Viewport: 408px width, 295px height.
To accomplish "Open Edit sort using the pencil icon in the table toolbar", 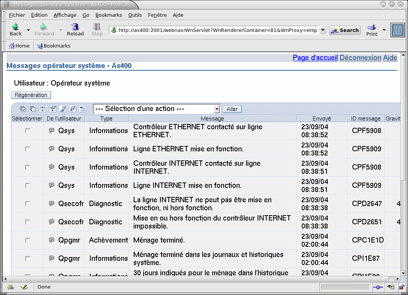I will 62,109.
